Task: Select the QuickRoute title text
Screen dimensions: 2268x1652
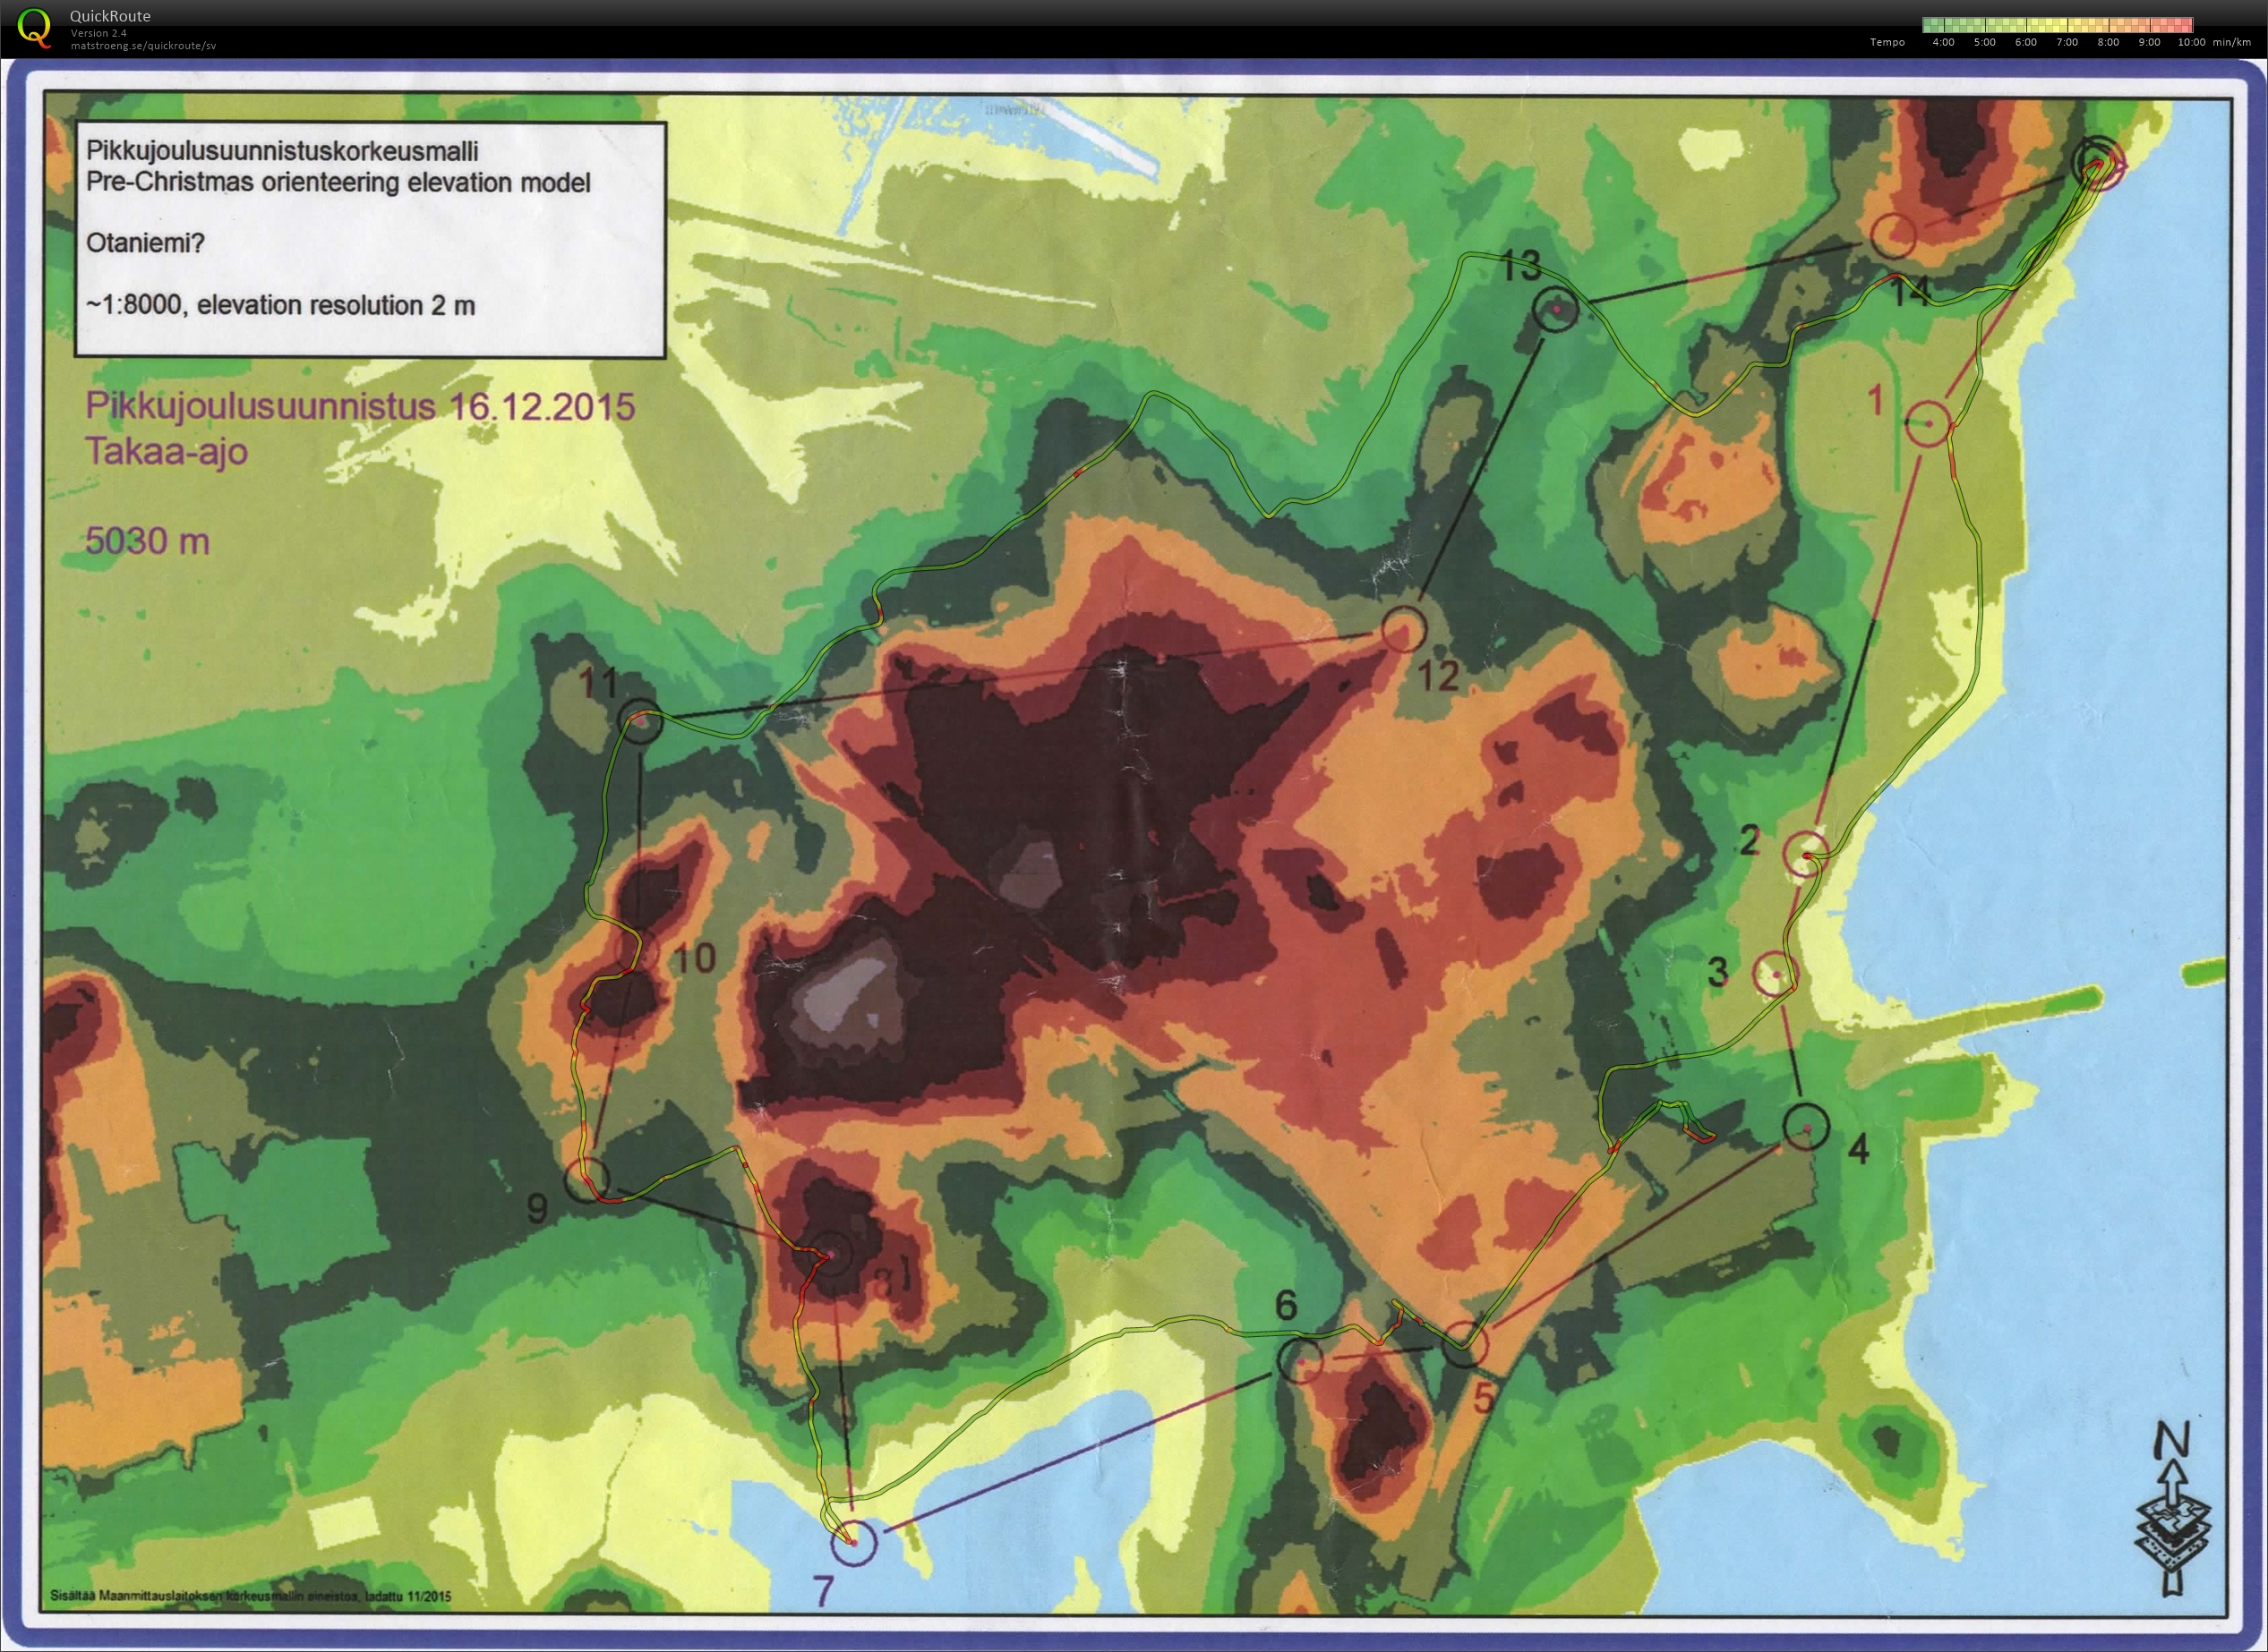Action: click(110, 16)
